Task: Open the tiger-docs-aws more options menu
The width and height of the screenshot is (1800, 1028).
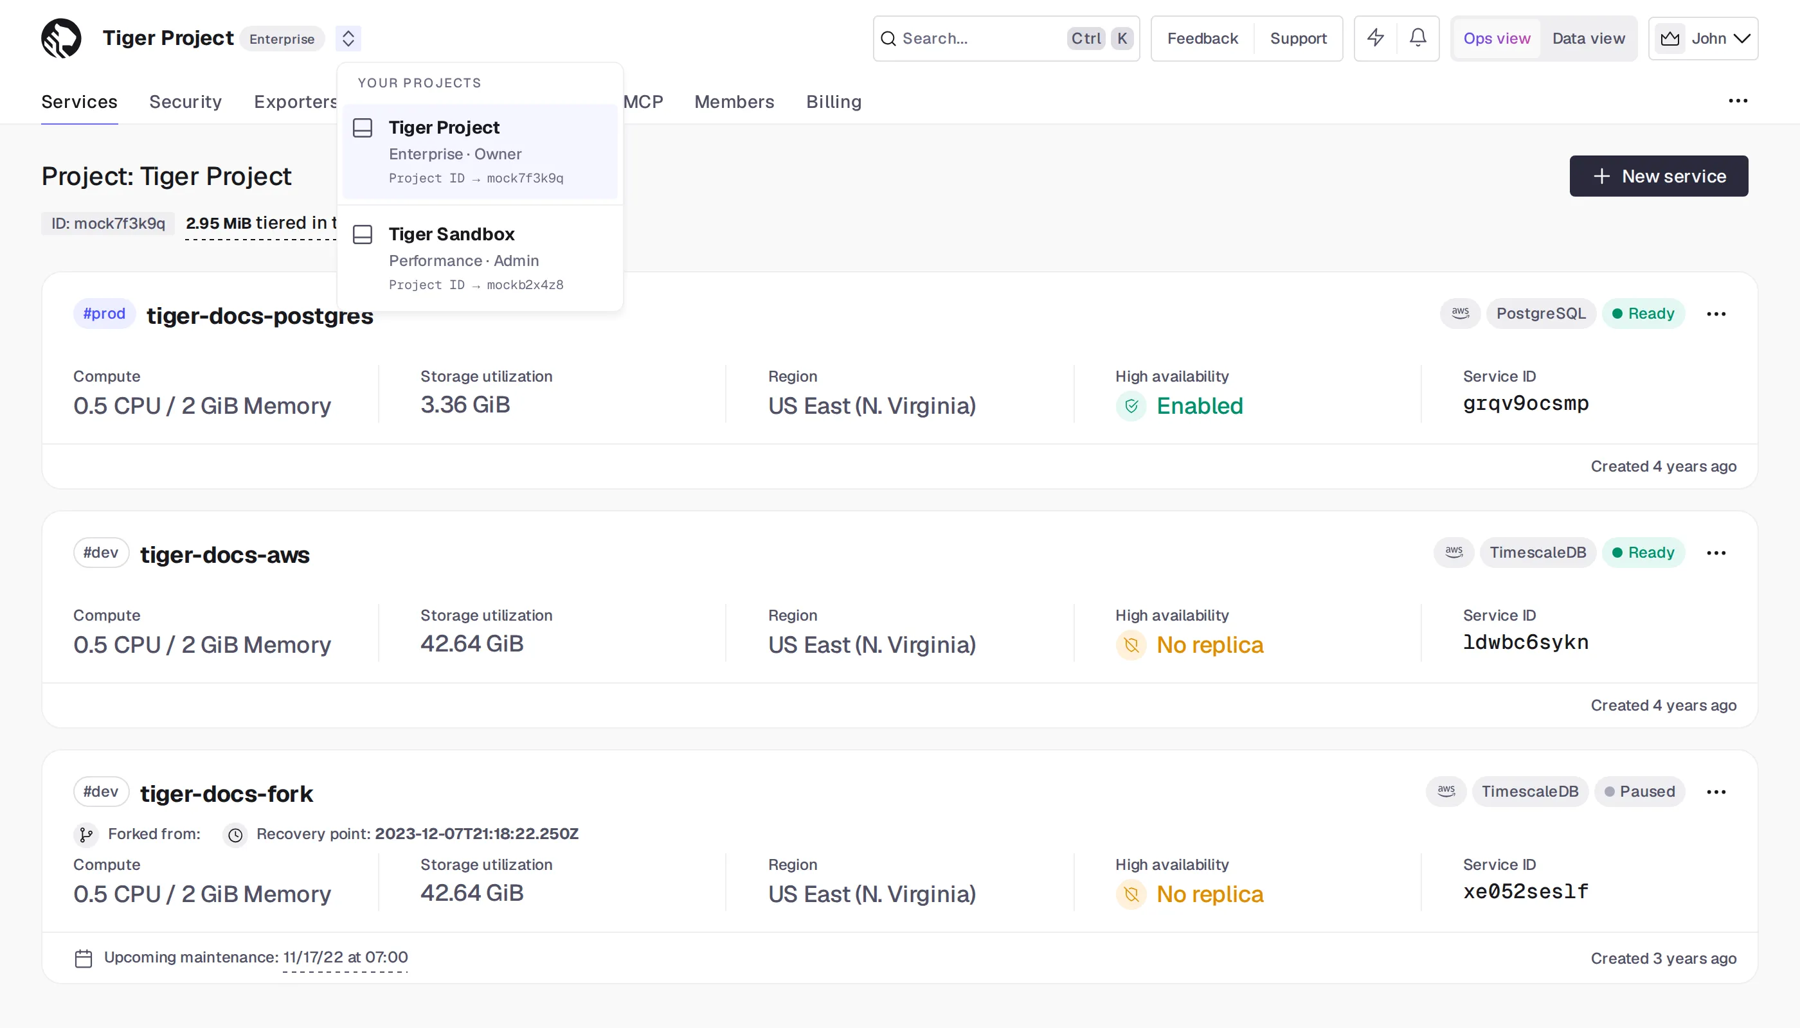Action: [x=1715, y=553]
